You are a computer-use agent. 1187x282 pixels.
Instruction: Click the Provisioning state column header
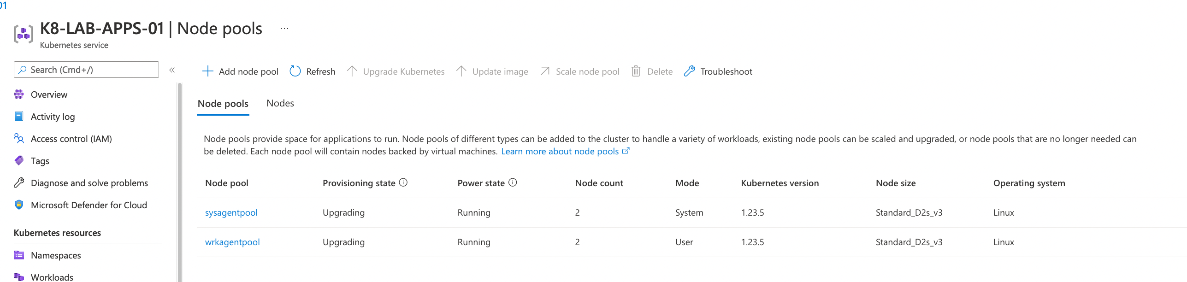pyautogui.click(x=359, y=183)
